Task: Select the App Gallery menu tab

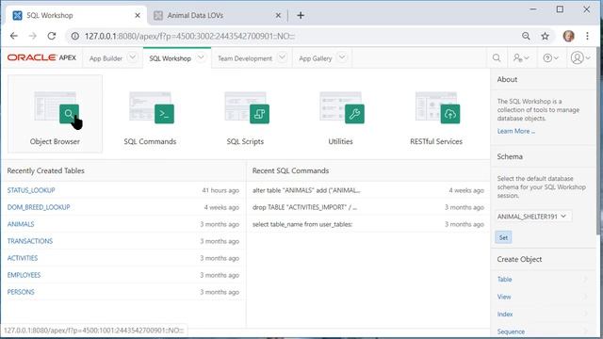Action: 316,58
